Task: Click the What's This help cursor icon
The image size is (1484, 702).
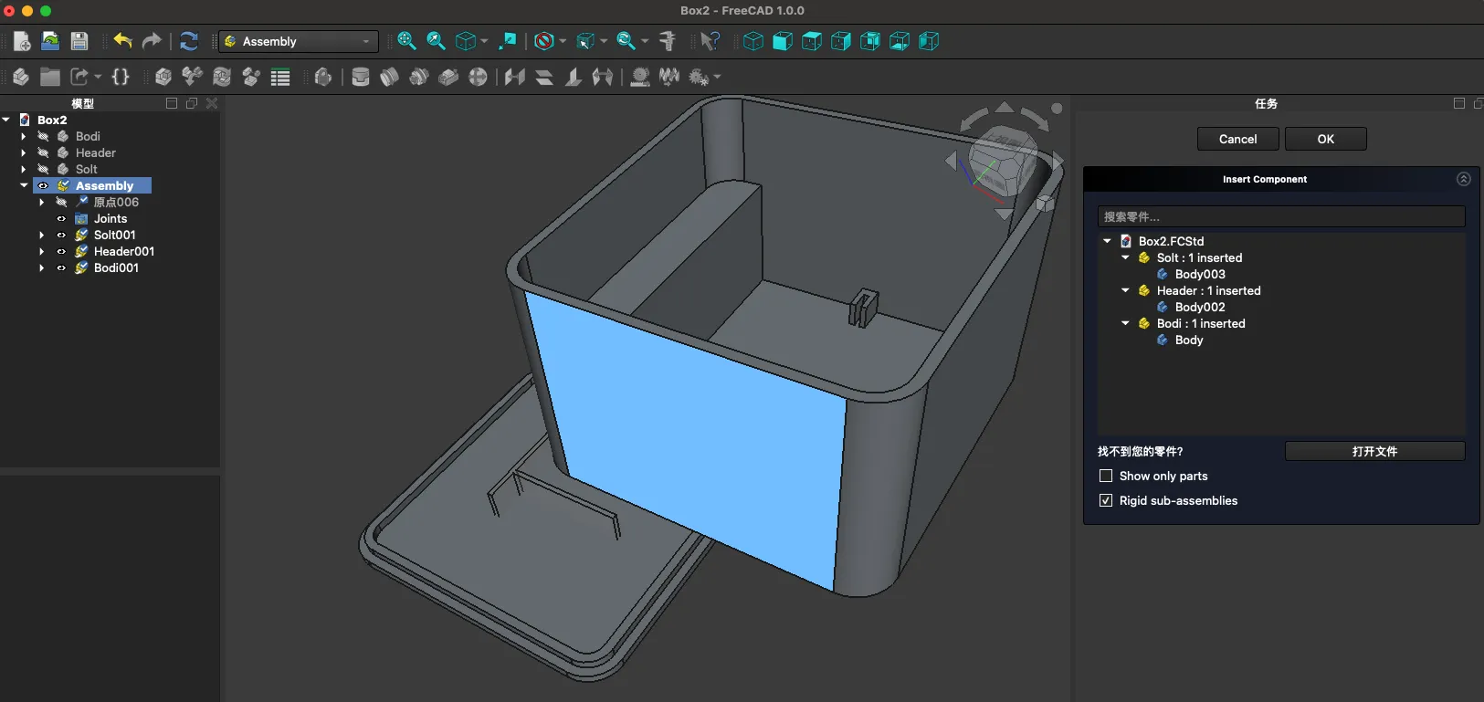Action: click(x=710, y=41)
